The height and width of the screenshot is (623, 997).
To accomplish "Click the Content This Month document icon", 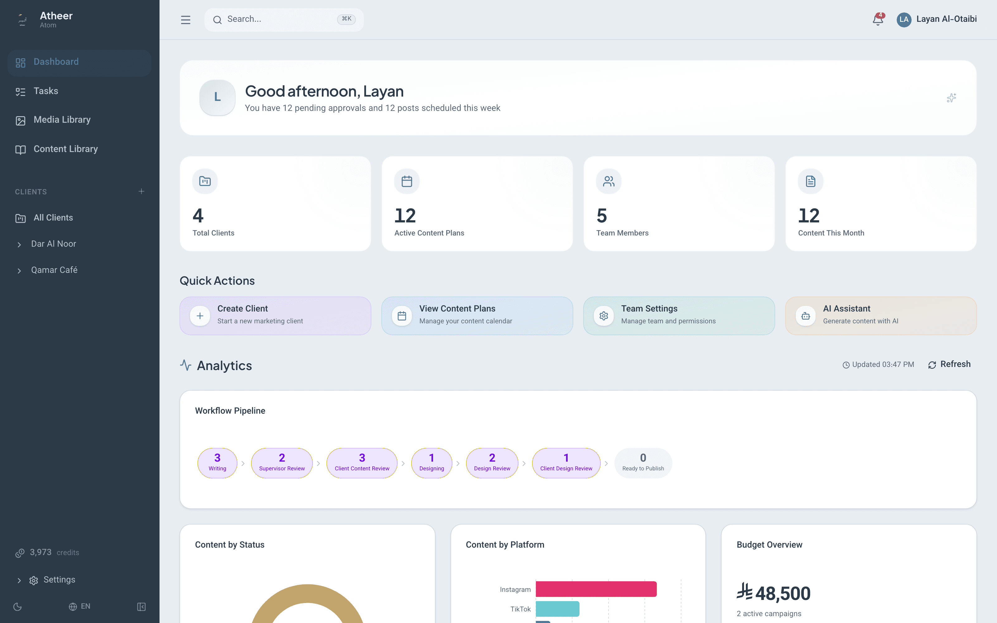I will [x=810, y=181].
